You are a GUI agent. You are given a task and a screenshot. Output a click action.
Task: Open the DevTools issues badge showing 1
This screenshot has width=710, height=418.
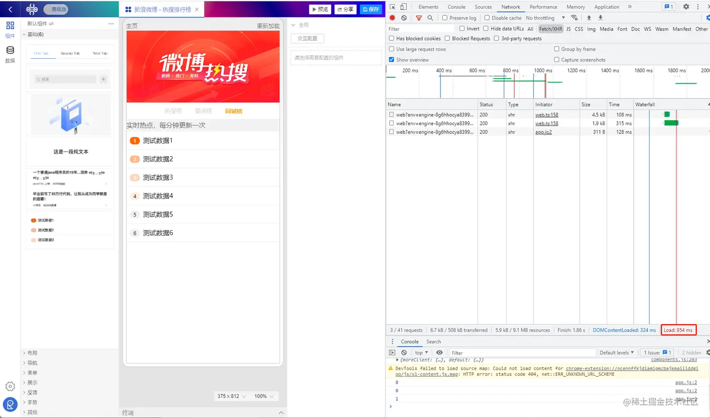coord(669,7)
